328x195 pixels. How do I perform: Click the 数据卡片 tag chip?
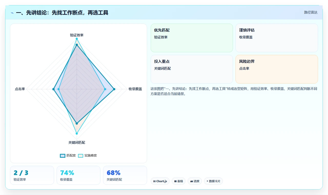click(213, 181)
